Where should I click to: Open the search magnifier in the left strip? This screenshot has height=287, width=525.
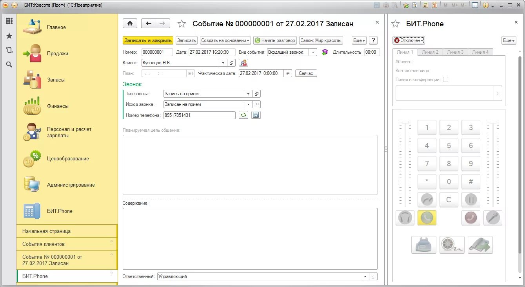[x=9, y=65]
